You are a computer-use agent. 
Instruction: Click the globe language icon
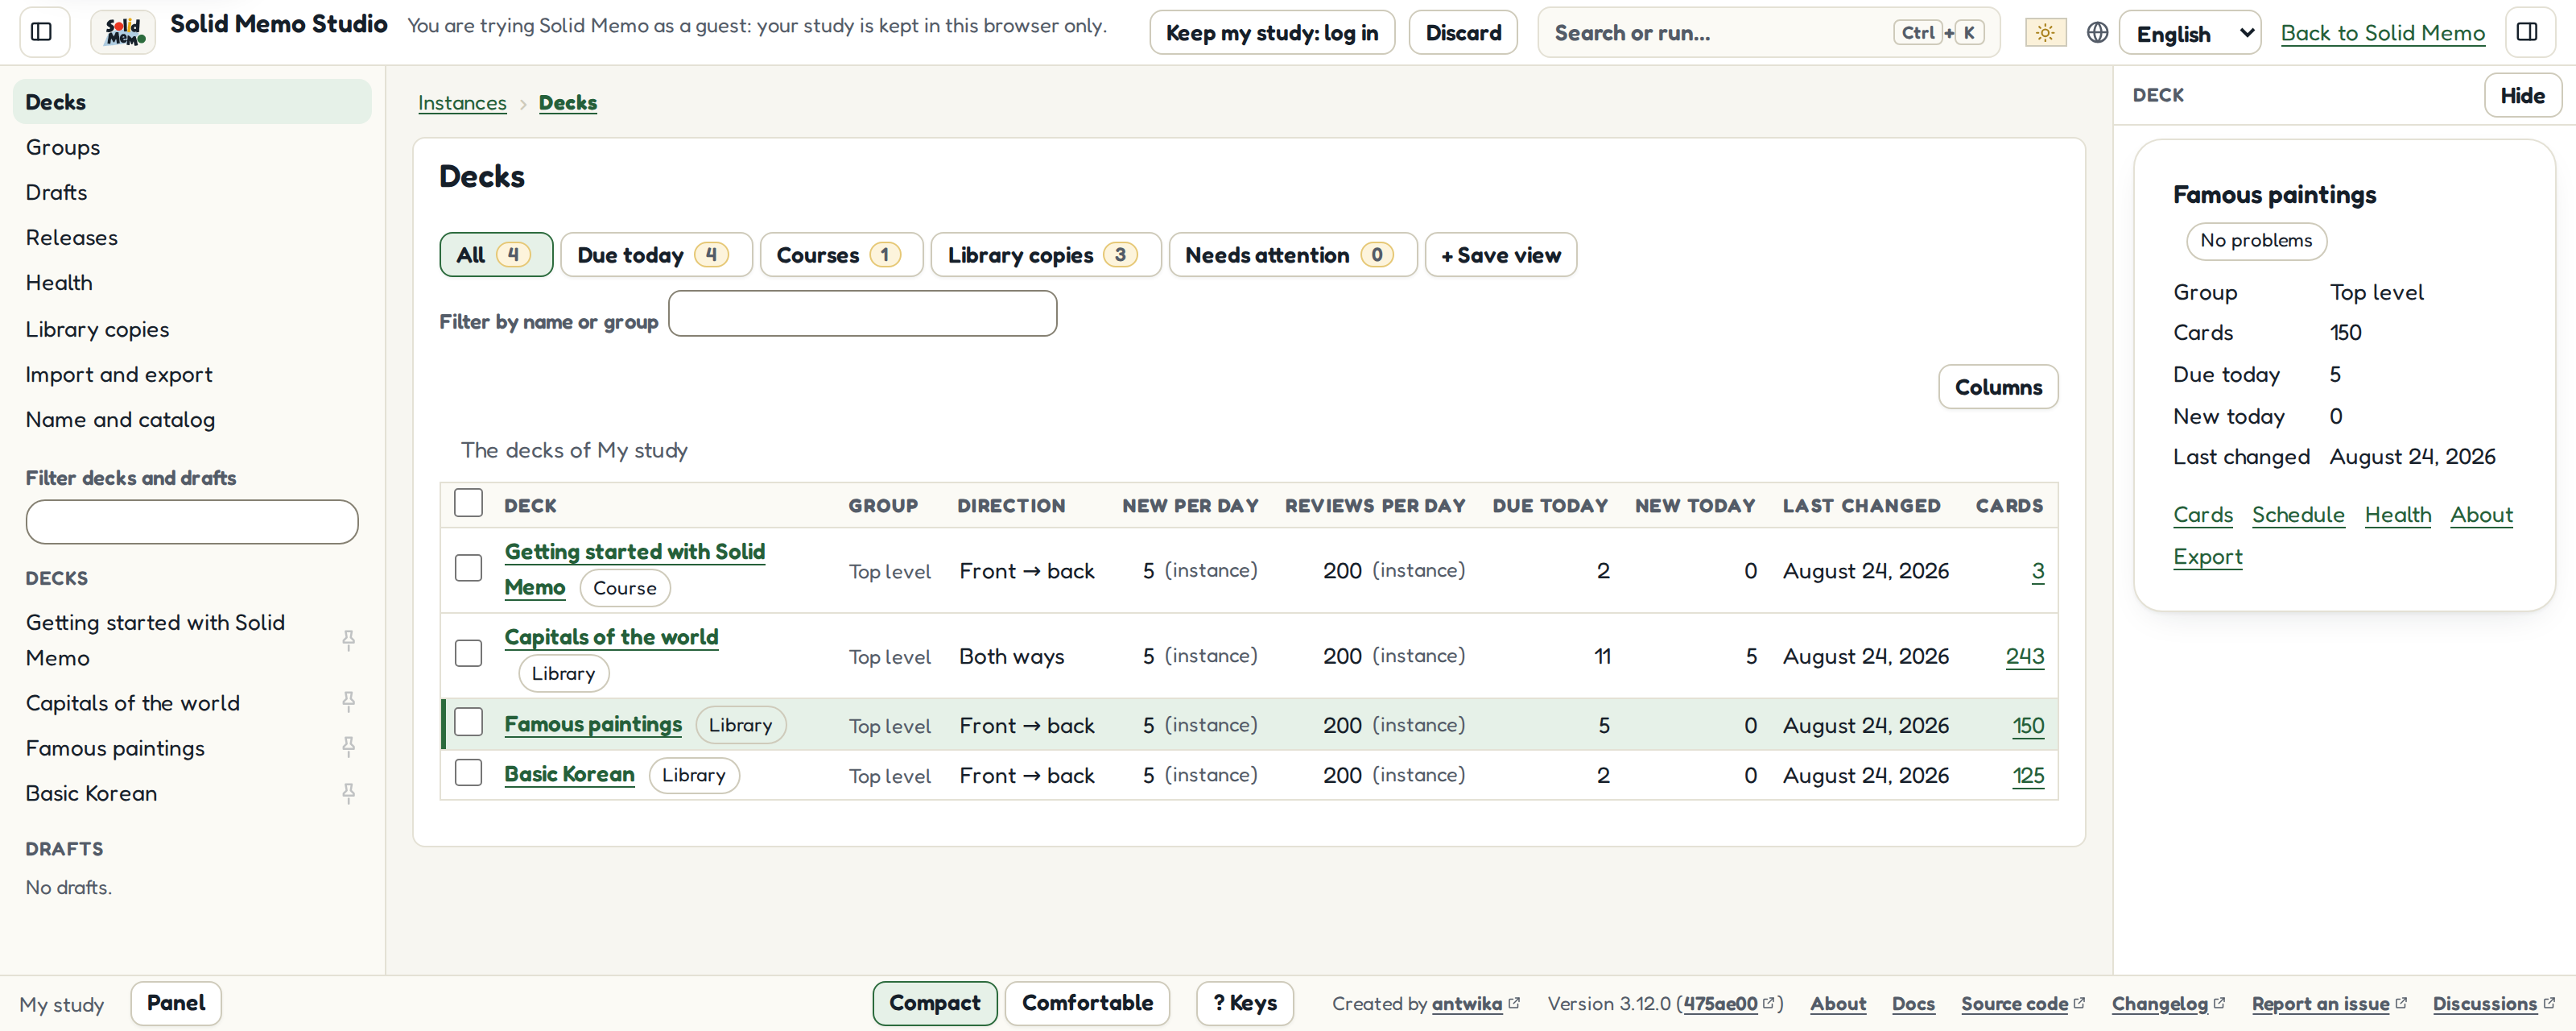[2097, 32]
